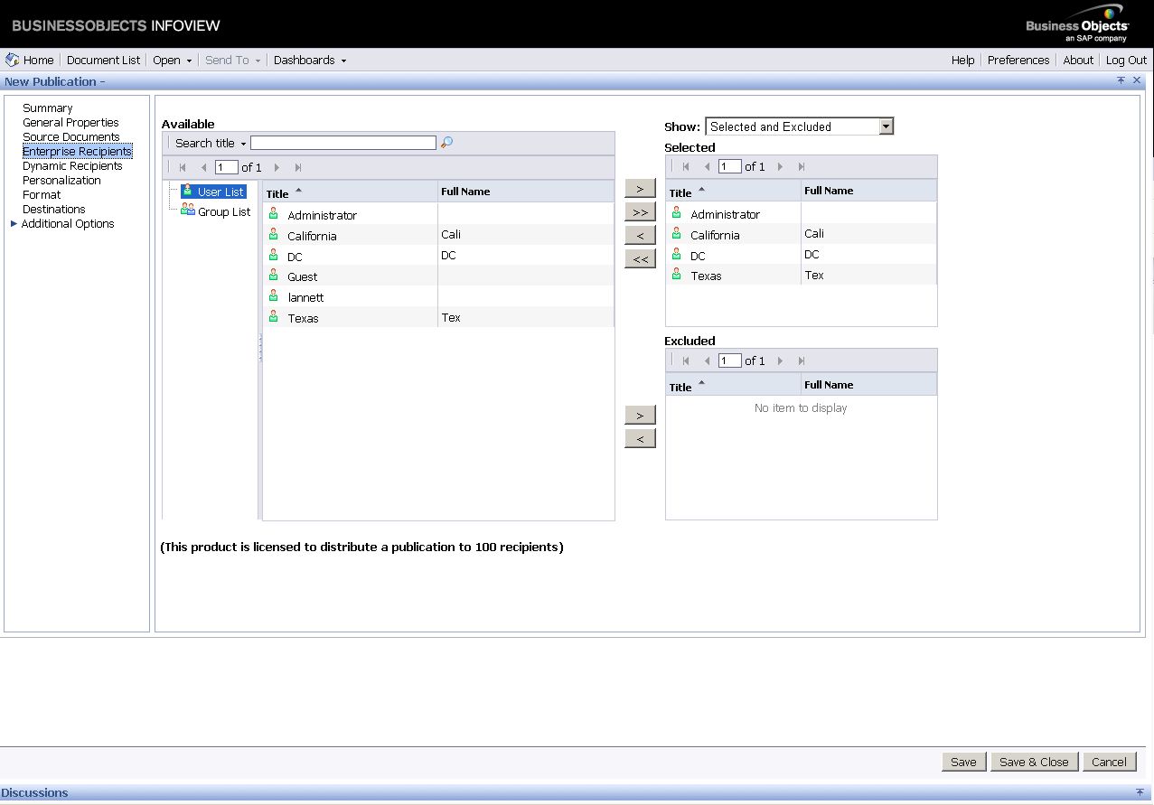
Task: Expand the Discussions panel arrow icon
Action: [1139, 791]
